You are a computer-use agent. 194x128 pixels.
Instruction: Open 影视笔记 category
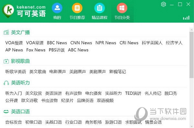(x=118, y=72)
